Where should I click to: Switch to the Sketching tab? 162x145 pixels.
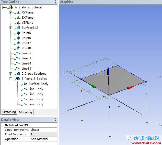[9, 112]
